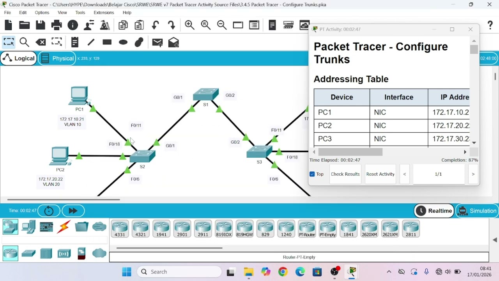Viewport: 499px width, 281px height.
Task: Click switch S2 in the topology
Action: click(142, 157)
